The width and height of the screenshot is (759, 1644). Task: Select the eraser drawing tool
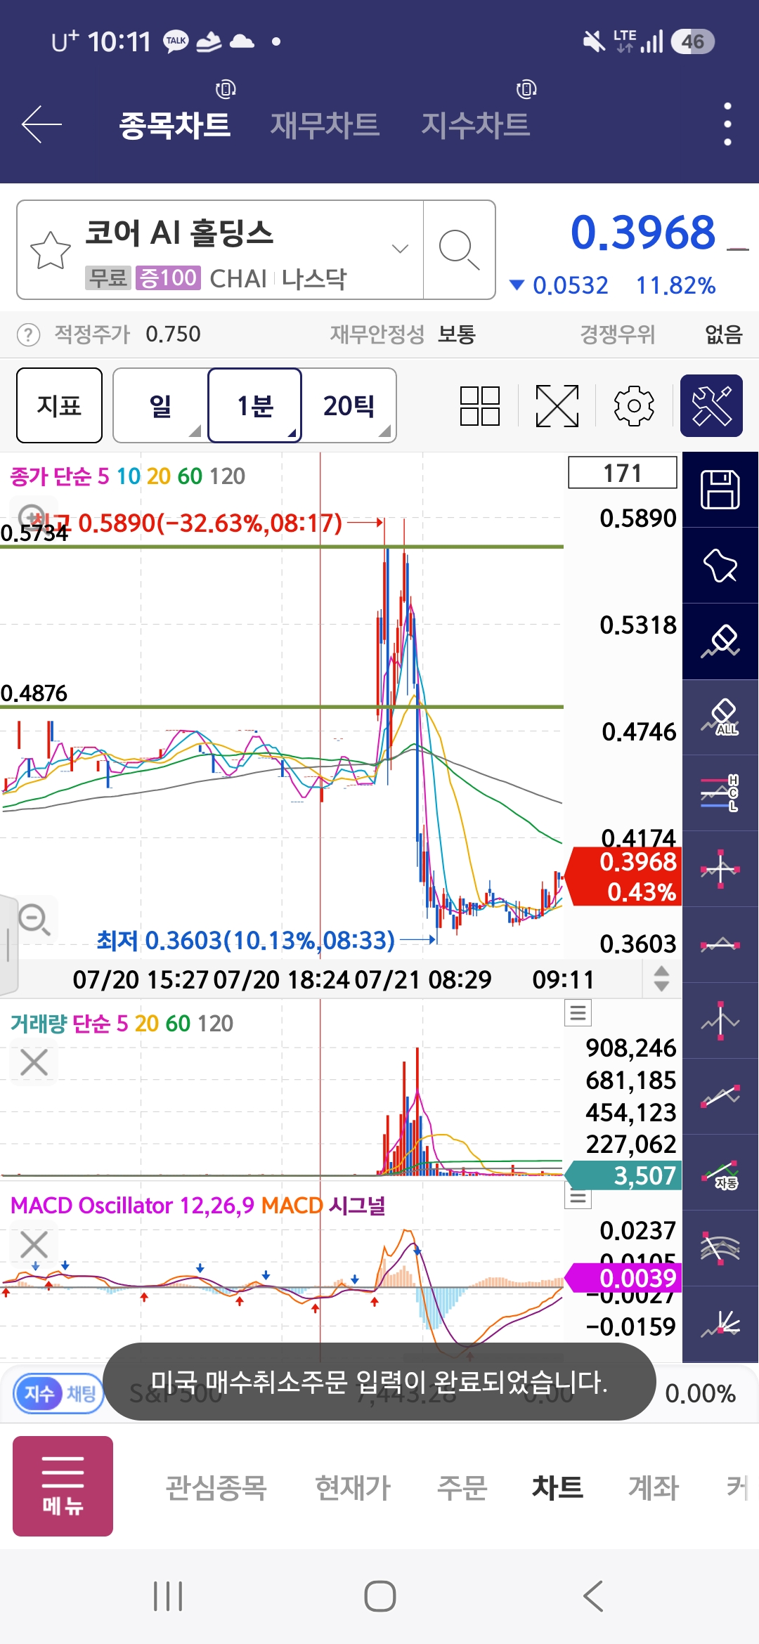(720, 641)
